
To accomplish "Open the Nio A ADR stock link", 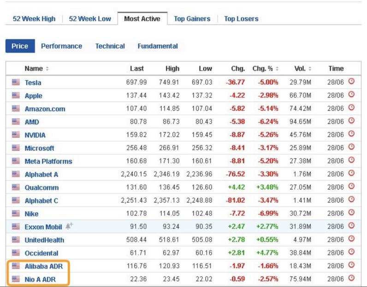I will tap(40, 280).
